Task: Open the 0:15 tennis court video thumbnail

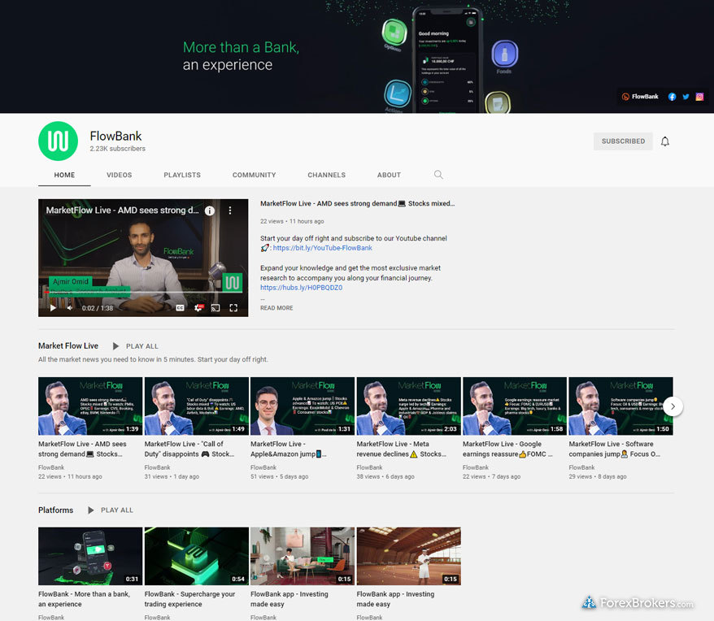Action: 408,556
